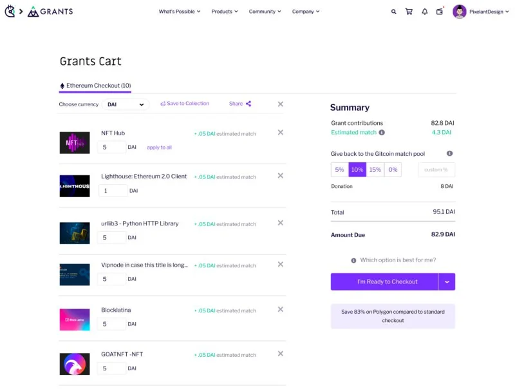Click the NFT Hub grant title
515x391 pixels.
[x=113, y=133]
